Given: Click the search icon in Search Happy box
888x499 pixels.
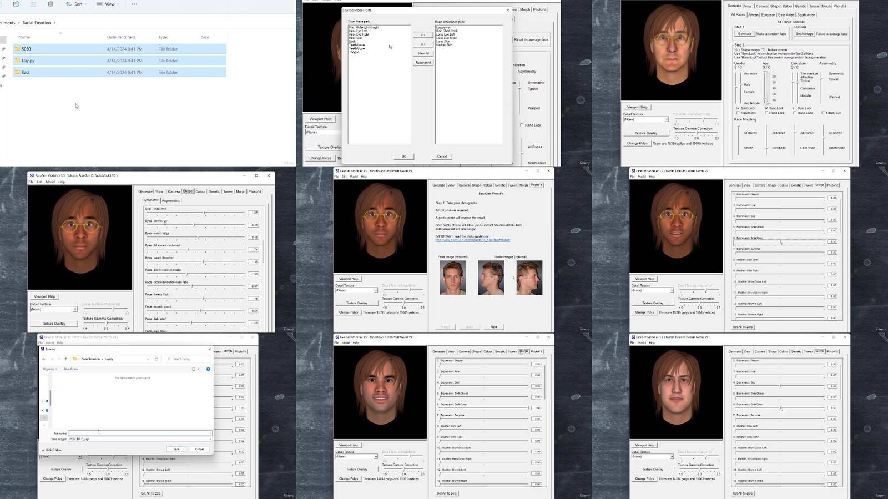Looking at the screenshot, I should (169, 359).
